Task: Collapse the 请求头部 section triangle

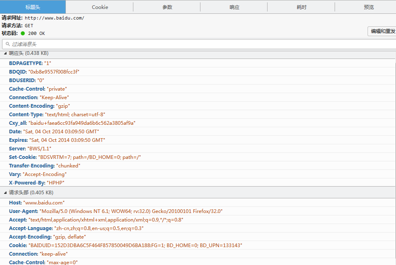Action: click(x=5, y=193)
